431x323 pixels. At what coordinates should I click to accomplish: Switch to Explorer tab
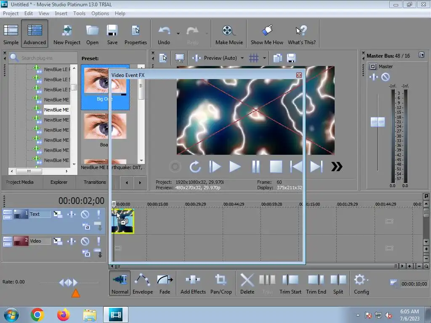(59, 182)
